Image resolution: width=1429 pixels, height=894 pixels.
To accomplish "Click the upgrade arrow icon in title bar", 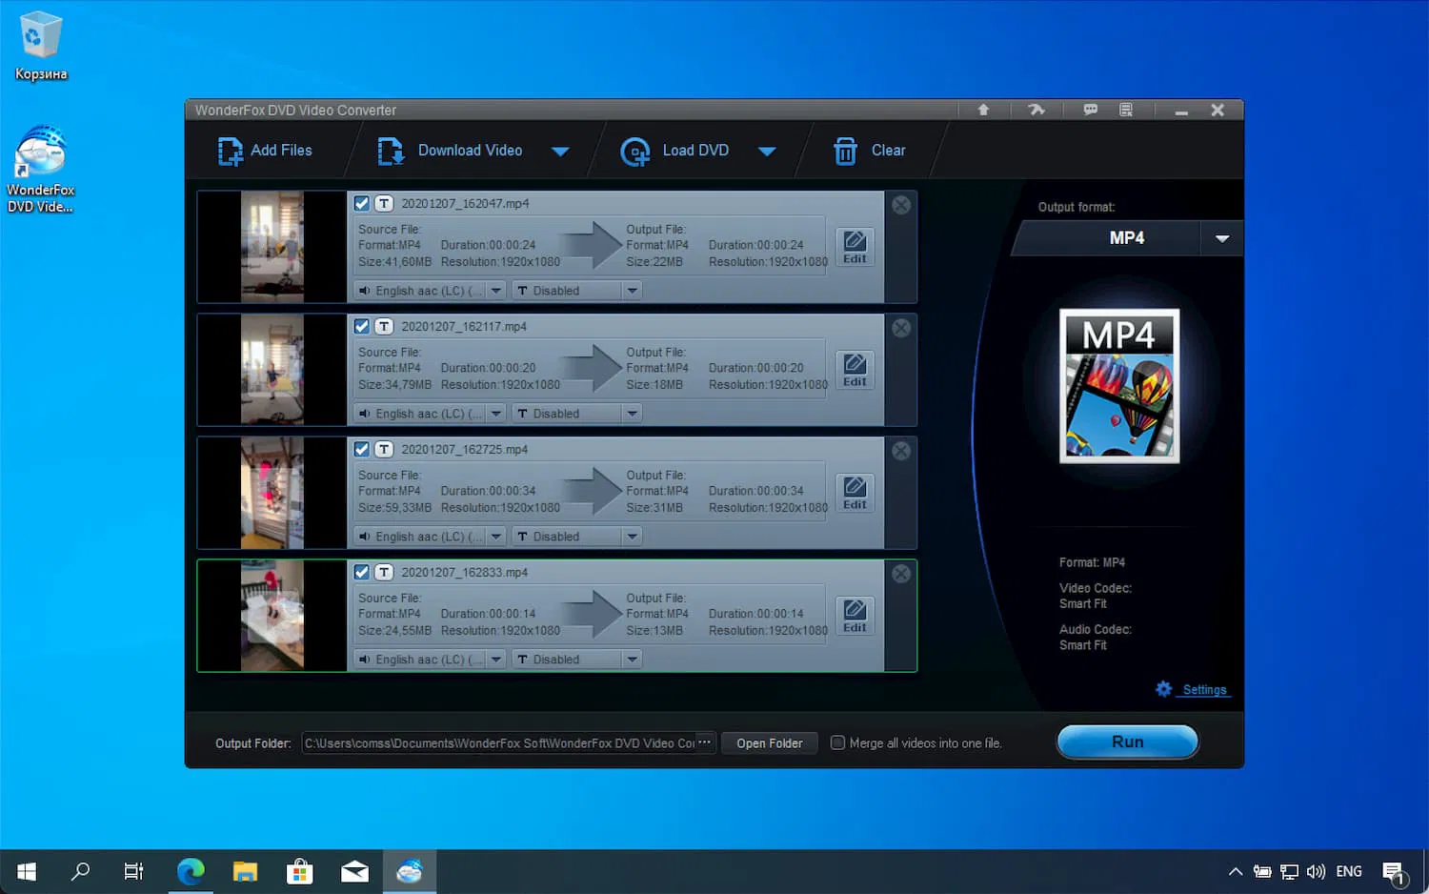I will (x=983, y=111).
